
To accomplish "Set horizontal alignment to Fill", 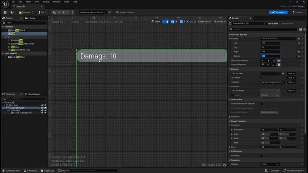I will [x=279, y=61].
